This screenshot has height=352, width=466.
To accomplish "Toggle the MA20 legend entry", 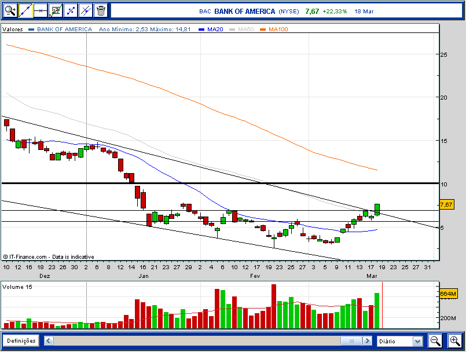I will pyautogui.click(x=215, y=29).
